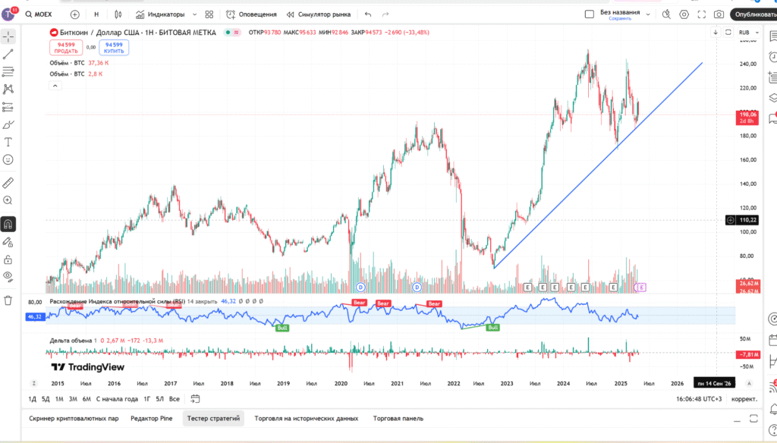Viewport: 777px width, 443px height.
Task: Open Торговля на исторических данных tab
Action: point(307,419)
